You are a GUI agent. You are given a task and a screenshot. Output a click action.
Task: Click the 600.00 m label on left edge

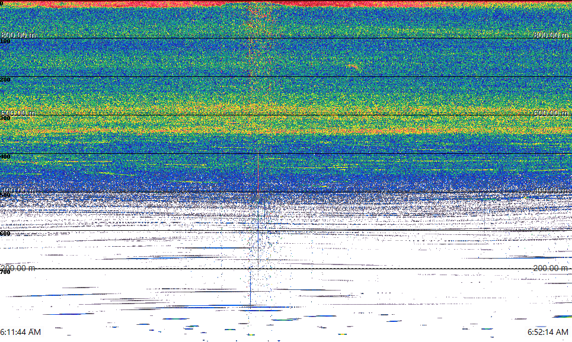click(18, 113)
